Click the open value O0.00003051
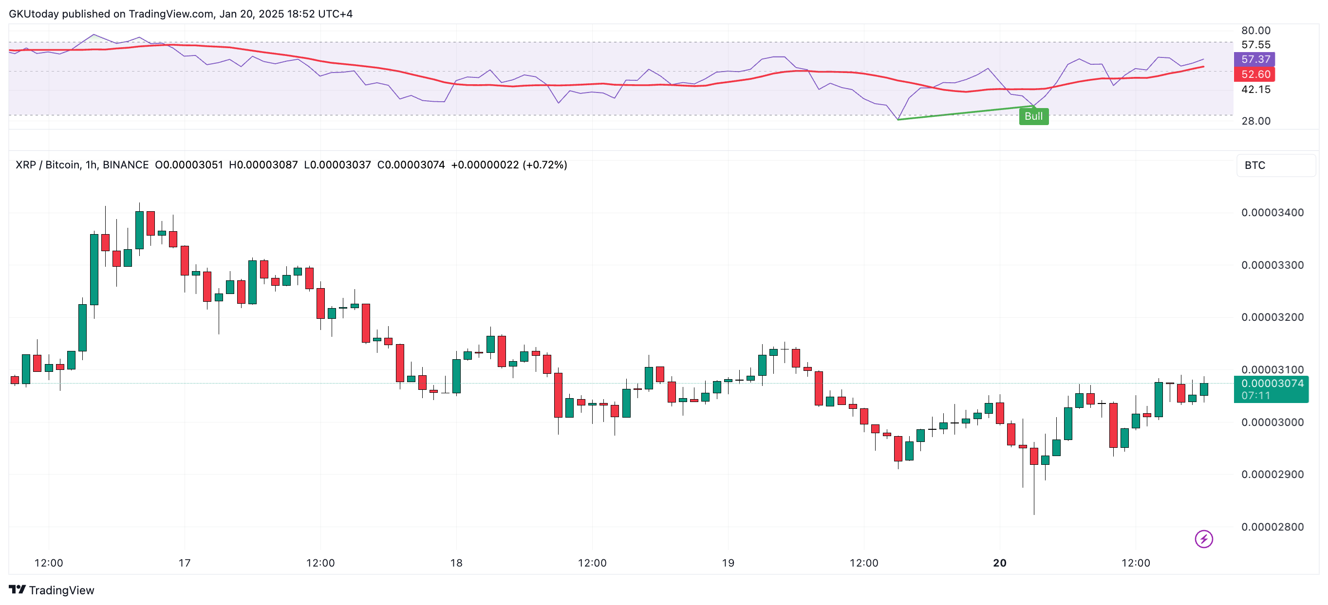This screenshot has height=605, width=1328. [x=188, y=165]
